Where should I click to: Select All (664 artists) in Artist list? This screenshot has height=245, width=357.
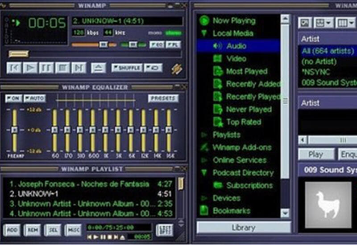click(x=328, y=51)
